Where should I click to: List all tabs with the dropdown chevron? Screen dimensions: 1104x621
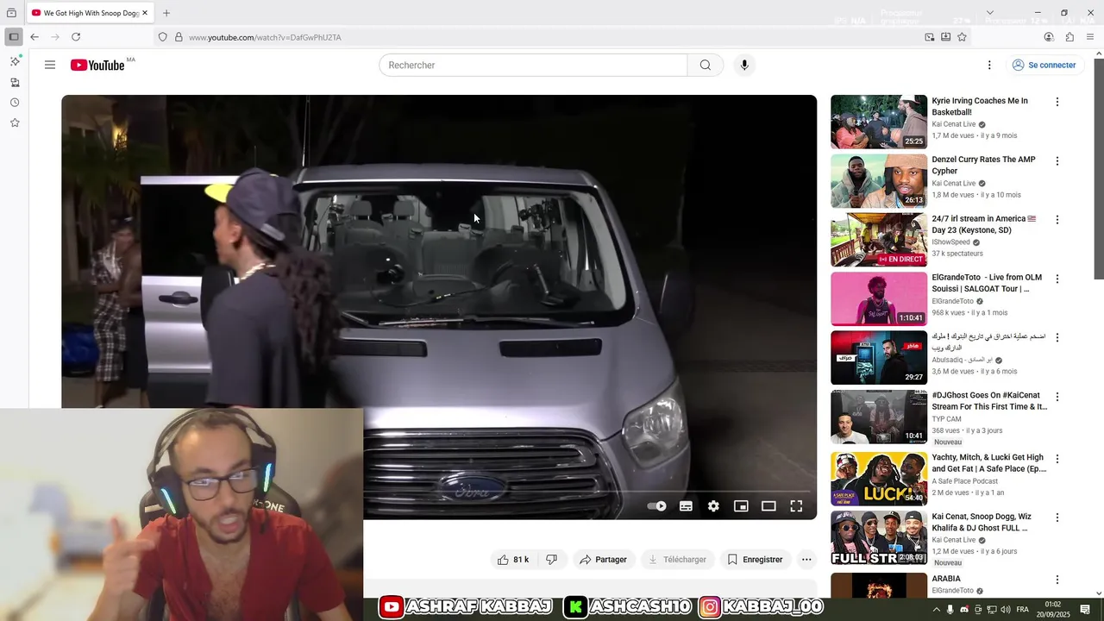989,13
